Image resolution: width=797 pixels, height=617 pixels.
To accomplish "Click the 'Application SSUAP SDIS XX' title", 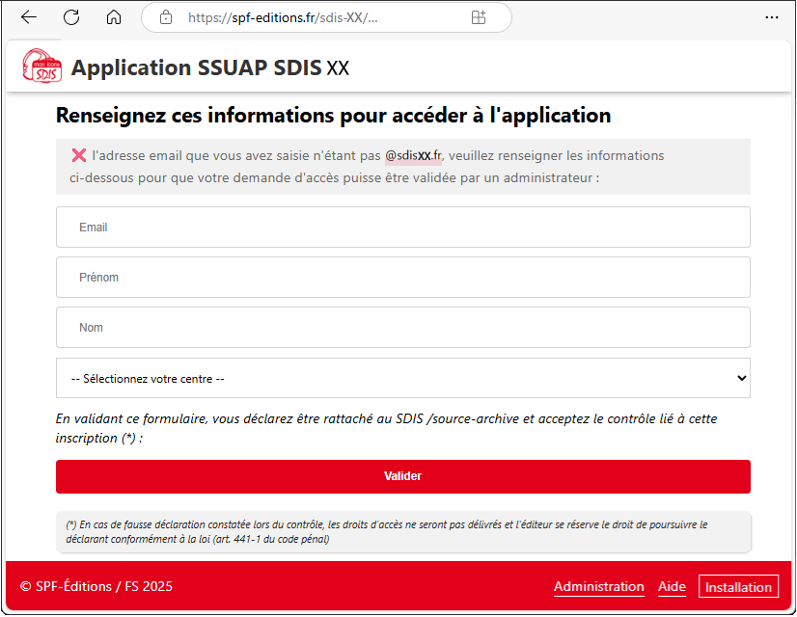I will click(209, 68).
